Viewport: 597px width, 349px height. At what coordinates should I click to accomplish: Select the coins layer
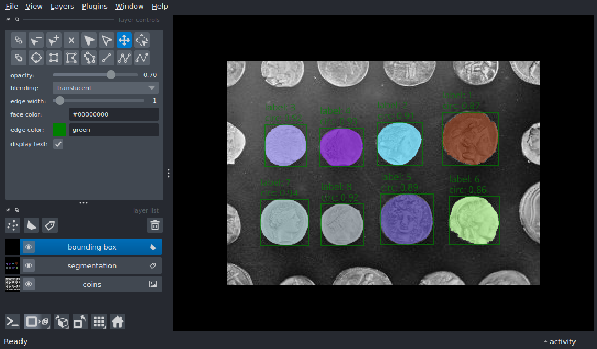point(92,285)
